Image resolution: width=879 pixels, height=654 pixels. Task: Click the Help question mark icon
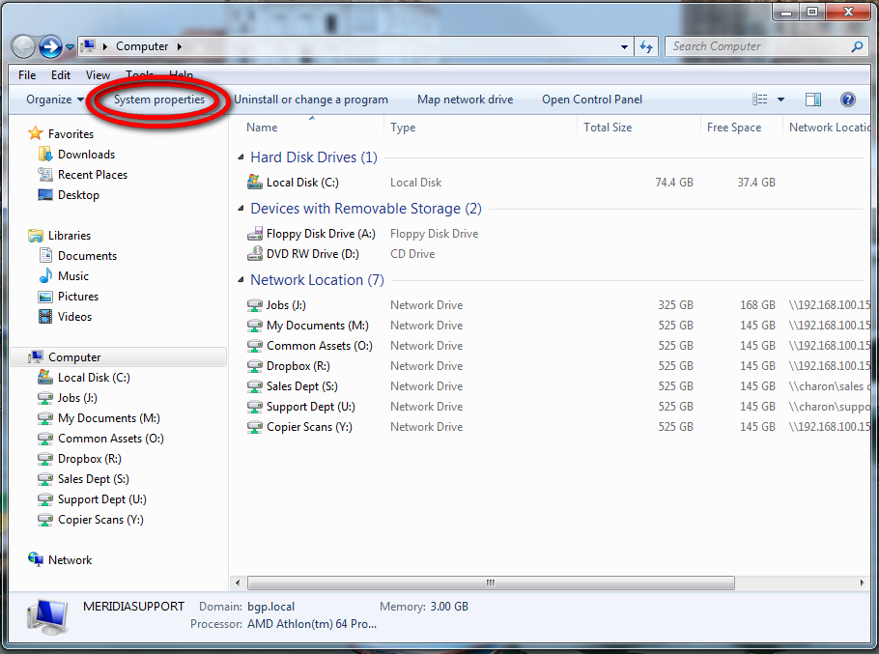[847, 100]
